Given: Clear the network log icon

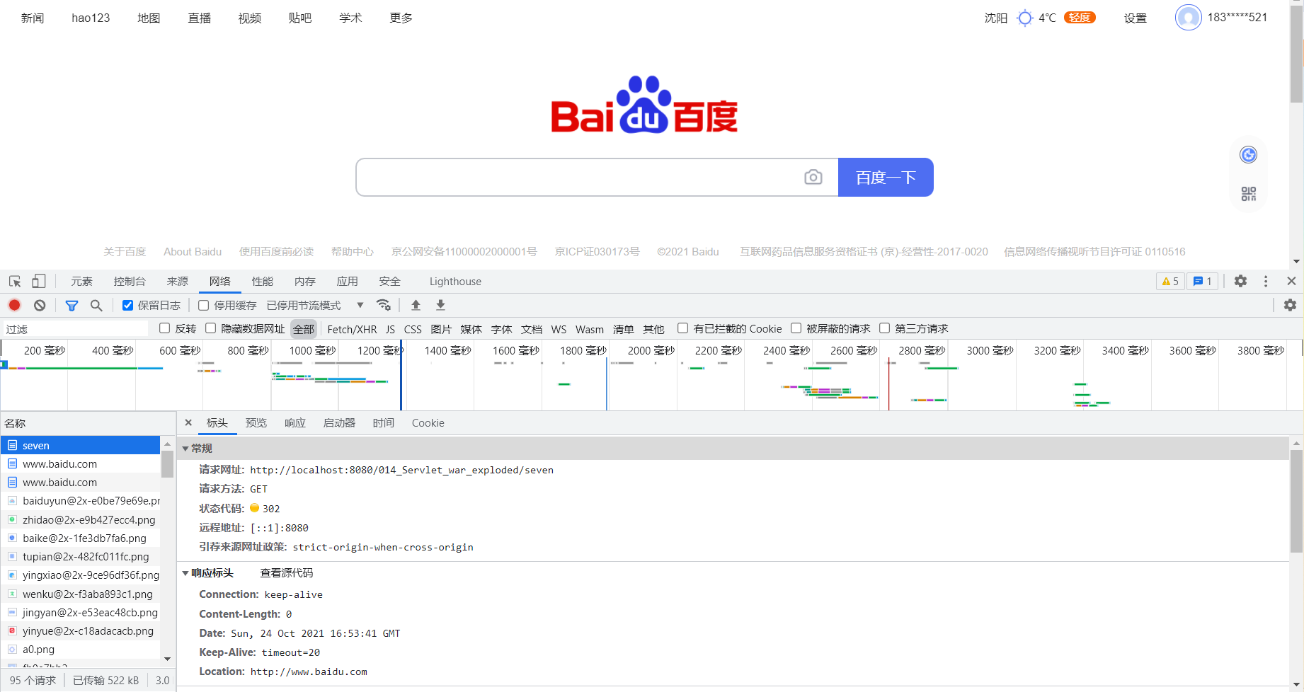Looking at the screenshot, I should (x=40, y=305).
